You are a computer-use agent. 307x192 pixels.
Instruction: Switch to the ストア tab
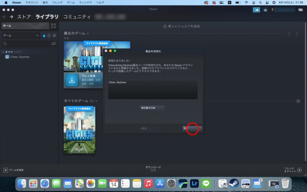point(24,17)
